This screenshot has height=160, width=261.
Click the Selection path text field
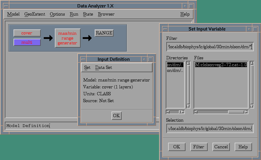click(x=210, y=129)
